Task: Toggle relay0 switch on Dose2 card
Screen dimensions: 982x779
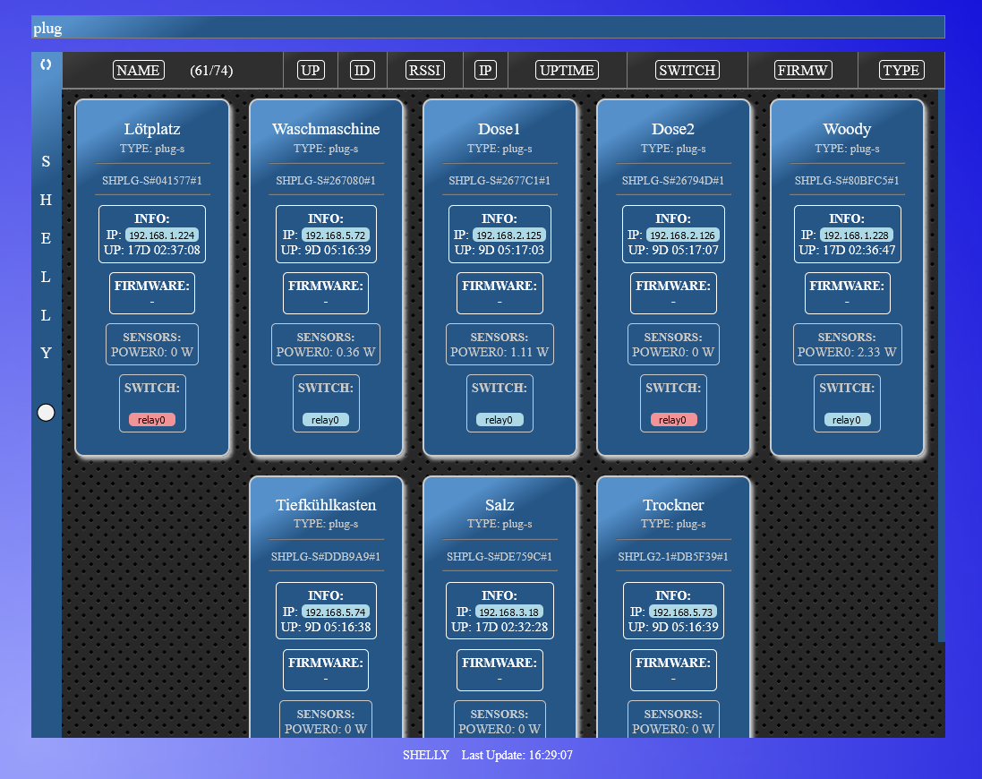Action: 673,419
